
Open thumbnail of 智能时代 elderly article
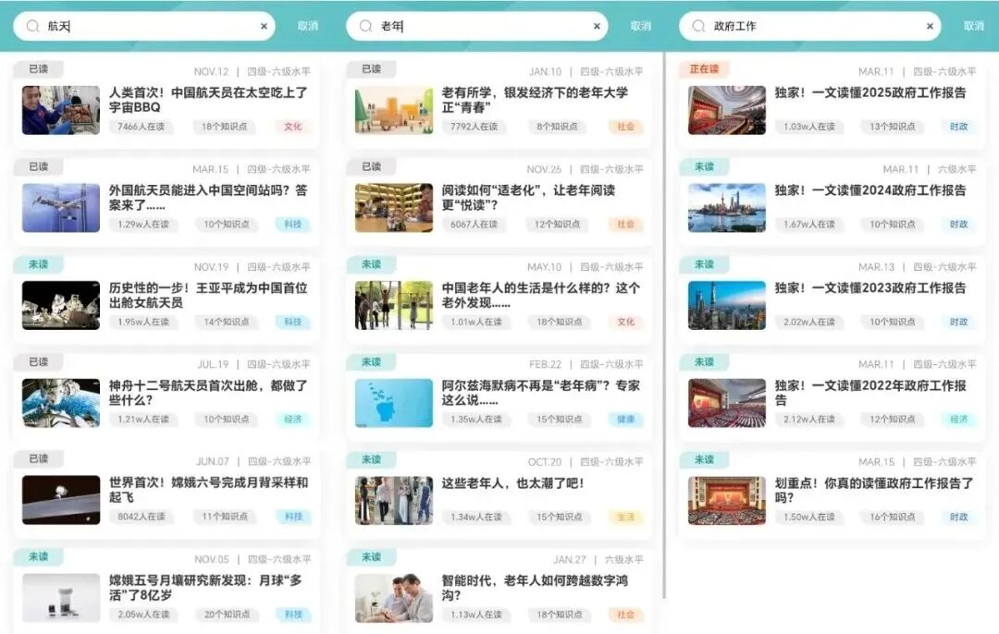click(394, 598)
